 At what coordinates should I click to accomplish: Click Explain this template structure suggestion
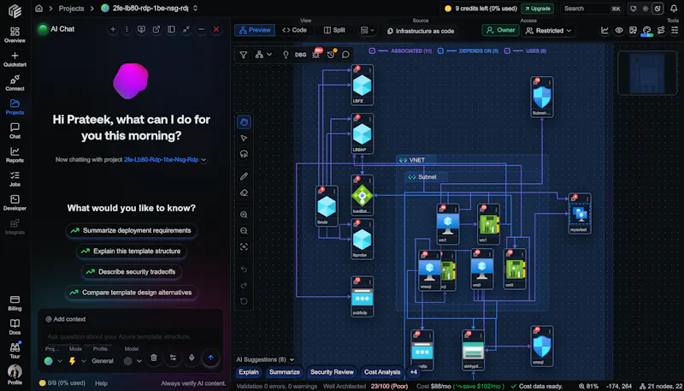[x=132, y=252]
